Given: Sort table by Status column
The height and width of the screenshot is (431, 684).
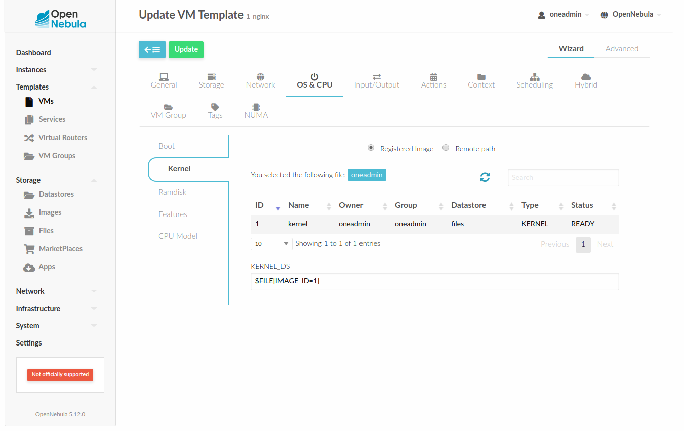Looking at the screenshot, I should [x=593, y=205].
